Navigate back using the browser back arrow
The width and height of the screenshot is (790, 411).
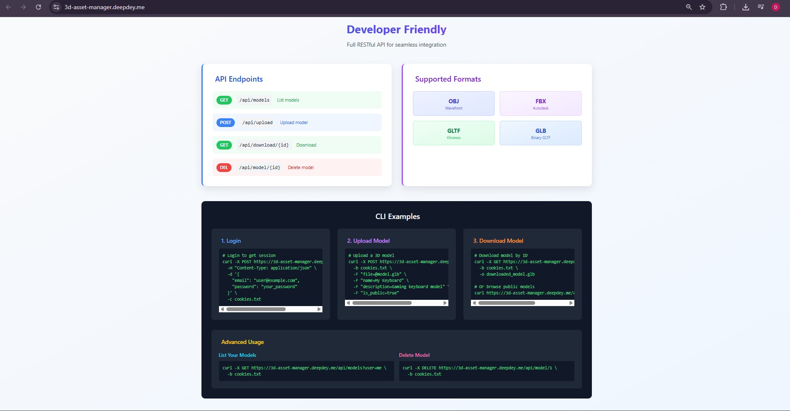pyautogui.click(x=8, y=7)
